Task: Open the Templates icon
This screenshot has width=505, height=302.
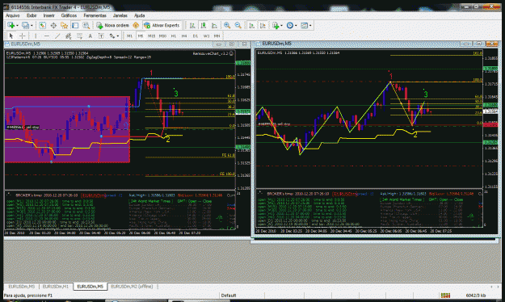Action: click(304, 25)
